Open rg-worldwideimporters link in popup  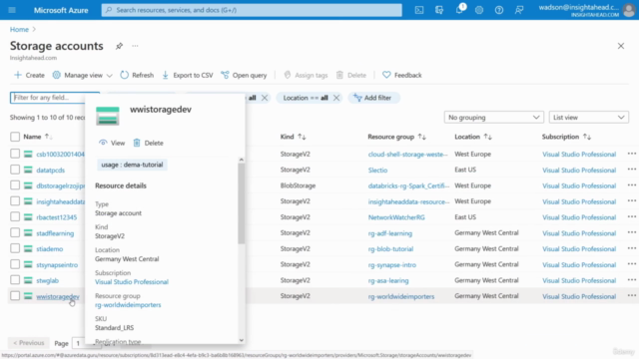[128, 305]
